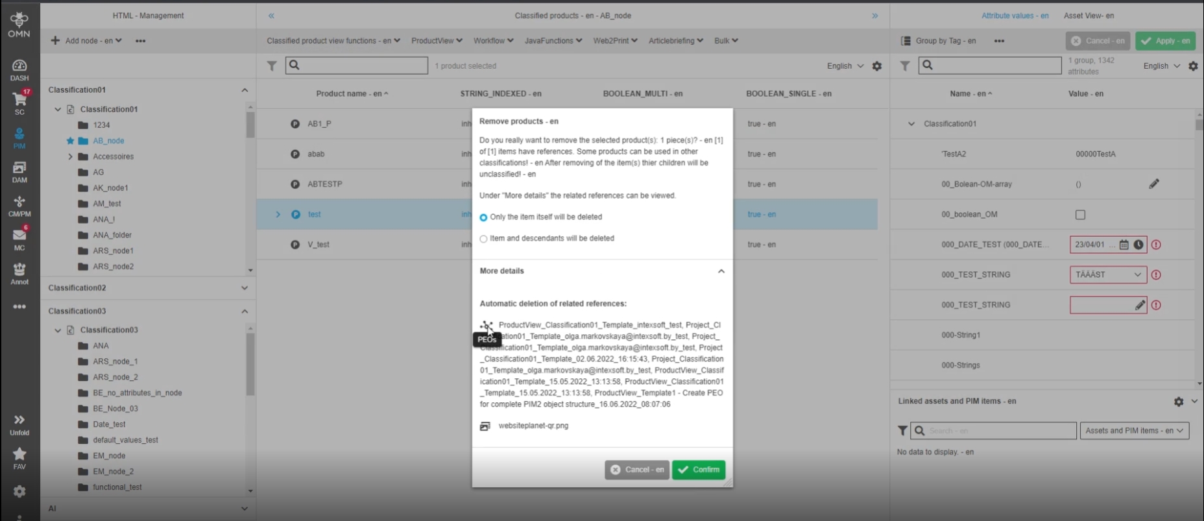This screenshot has width=1204, height=521.
Task: Click the attribute search field
Action: 990,66
